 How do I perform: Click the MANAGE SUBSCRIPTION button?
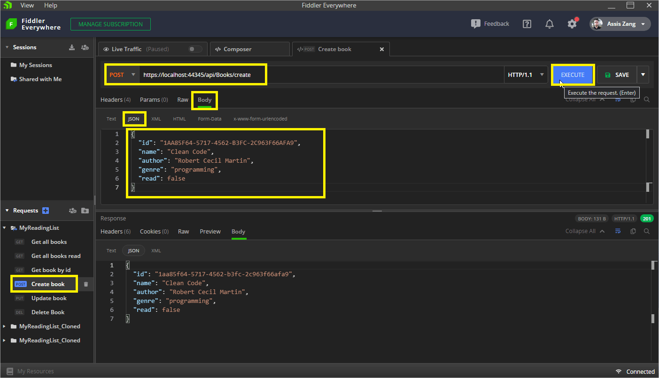click(110, 24)
